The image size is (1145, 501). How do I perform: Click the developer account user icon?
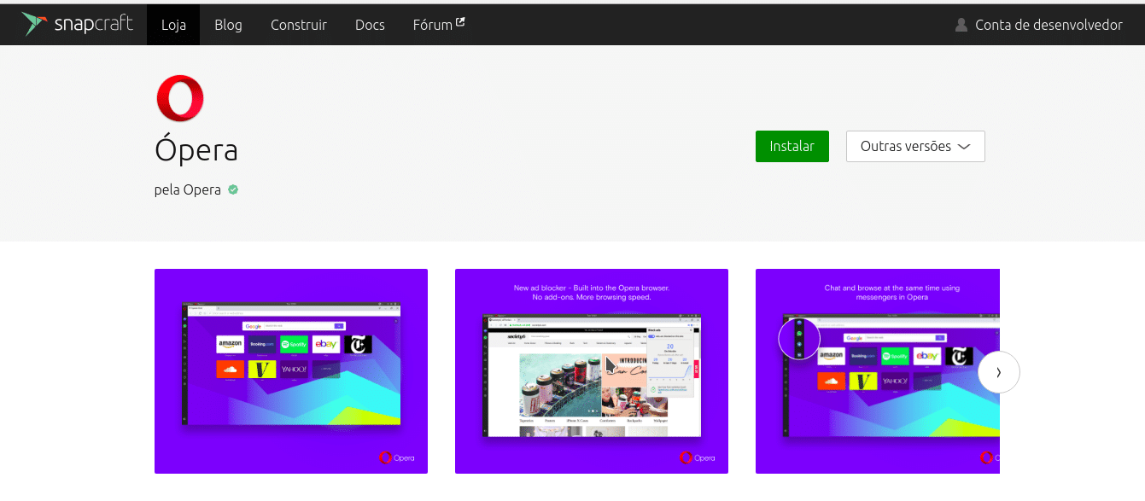961,25
